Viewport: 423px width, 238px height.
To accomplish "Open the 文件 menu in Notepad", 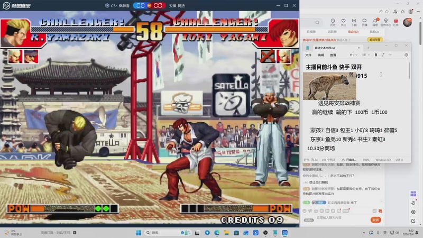I will 308,55.
